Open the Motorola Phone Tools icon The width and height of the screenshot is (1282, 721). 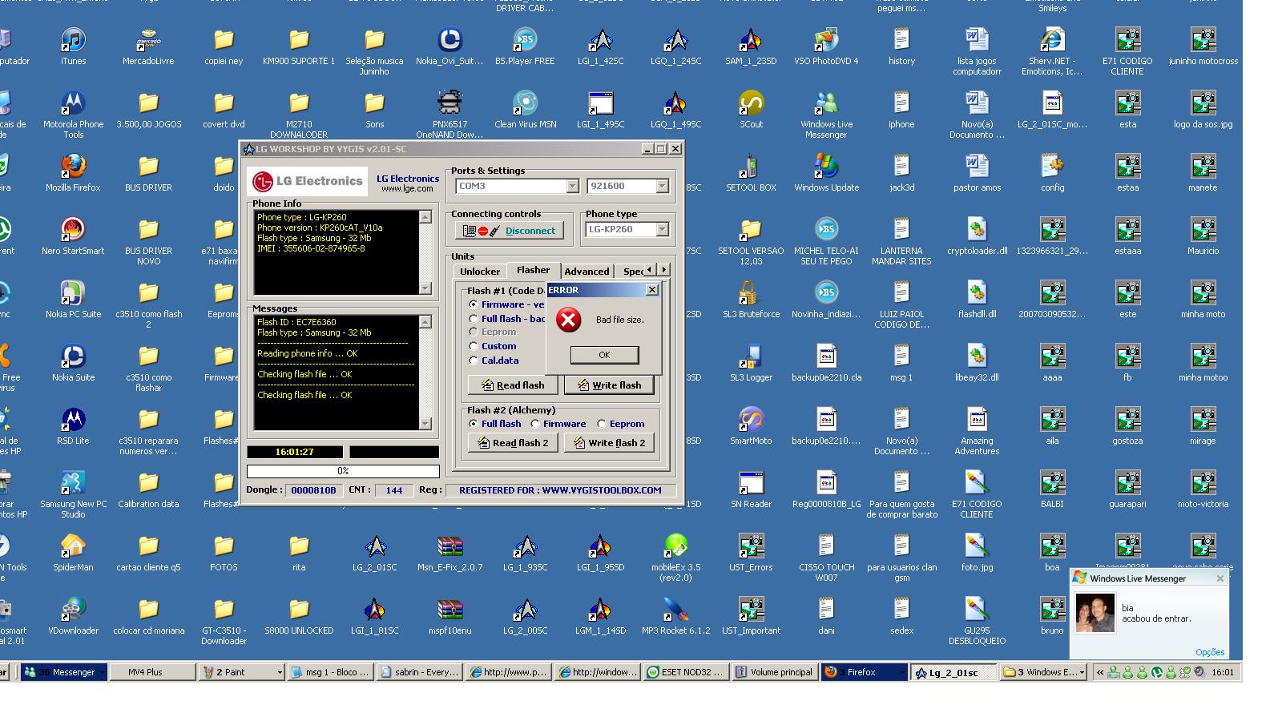pos(73,115)
